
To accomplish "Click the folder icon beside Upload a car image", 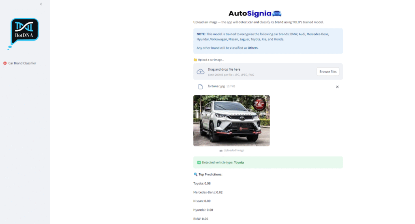I will [195, 60].
